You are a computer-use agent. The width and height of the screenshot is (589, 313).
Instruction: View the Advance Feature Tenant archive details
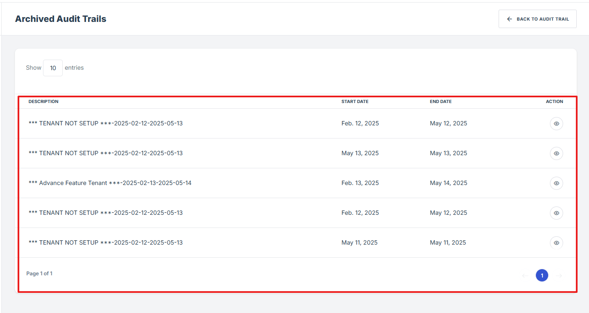(556, 183)
